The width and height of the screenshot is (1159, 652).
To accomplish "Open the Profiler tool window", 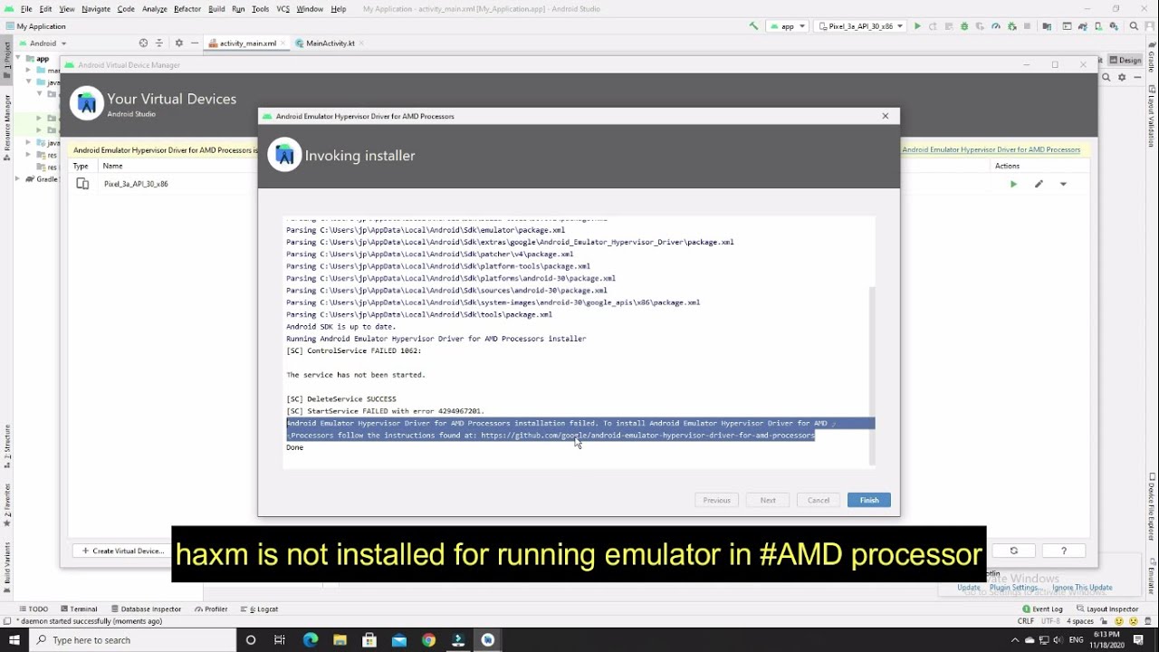I will pos(211,609).
